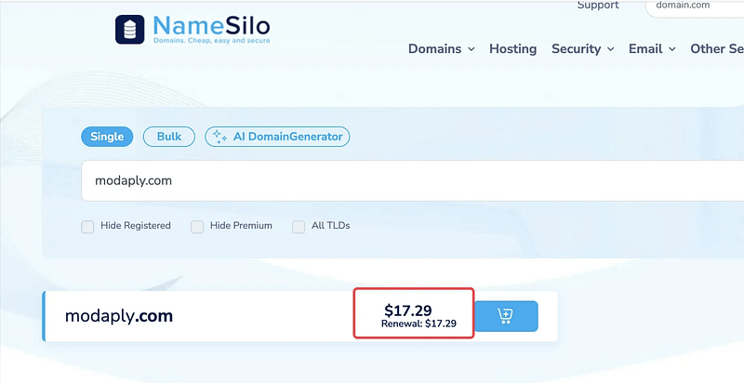The width and height of the screenshot is (744, 383).
Task: Click the NameSilo database logo icon
Action: (131, 29)
